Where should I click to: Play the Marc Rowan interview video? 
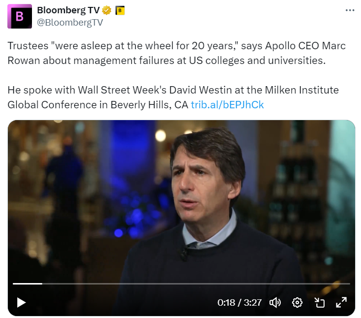[21, 302]
